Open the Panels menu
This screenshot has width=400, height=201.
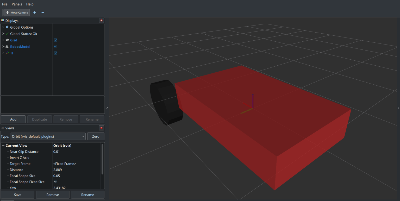point(17,4)
